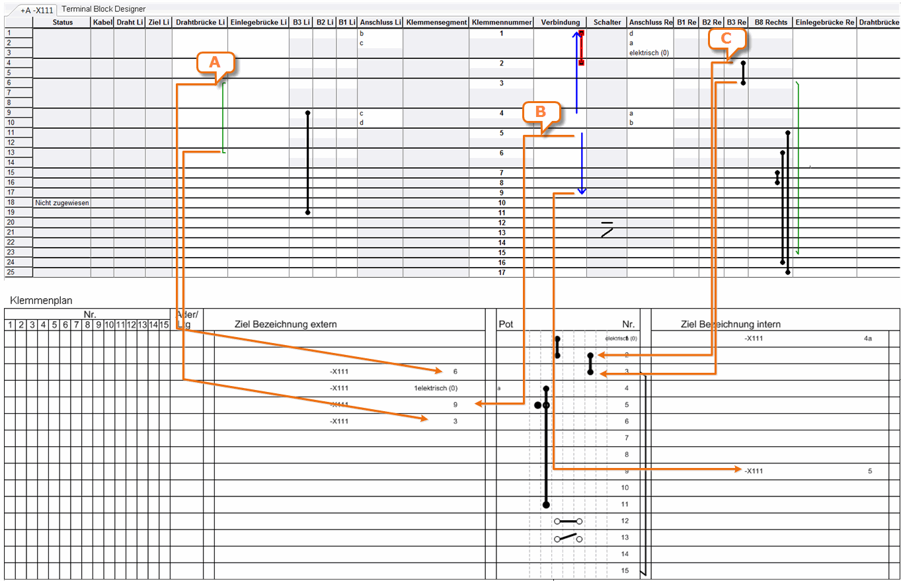The image size is (901, 581).
Task: Click the '4a' value under Ziel Bezeichnung intern
Action: coord(868,338)
